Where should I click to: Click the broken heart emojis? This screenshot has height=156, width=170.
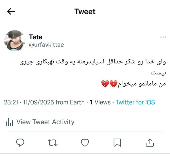[109, 84]
